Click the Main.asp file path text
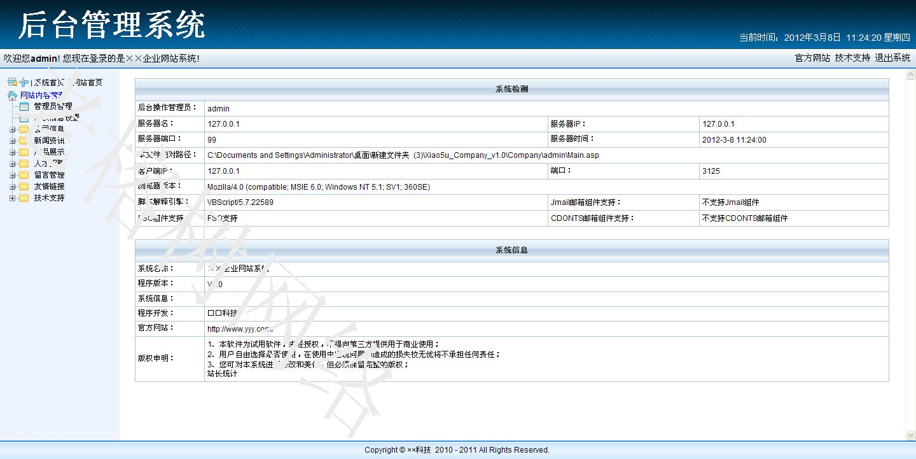The image size is (916, 459). tap(403, 155)
